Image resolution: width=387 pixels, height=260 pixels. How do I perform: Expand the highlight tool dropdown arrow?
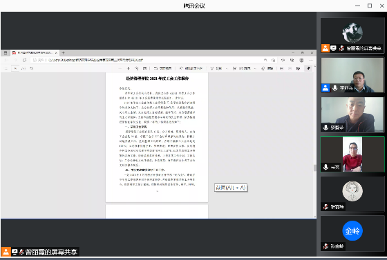[255, 68]
